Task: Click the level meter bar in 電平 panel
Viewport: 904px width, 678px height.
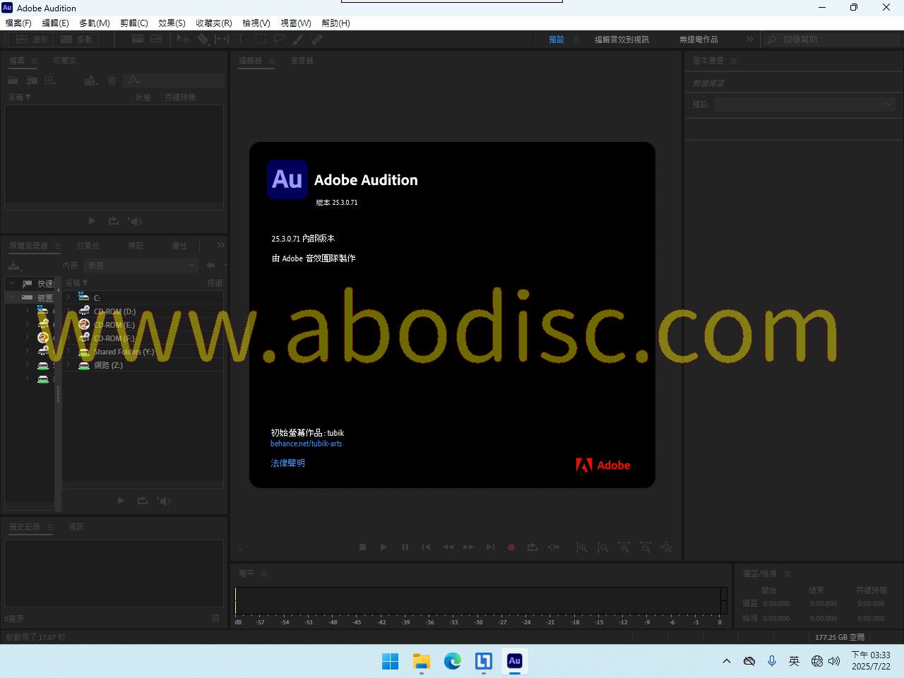Action: (480, 600)
